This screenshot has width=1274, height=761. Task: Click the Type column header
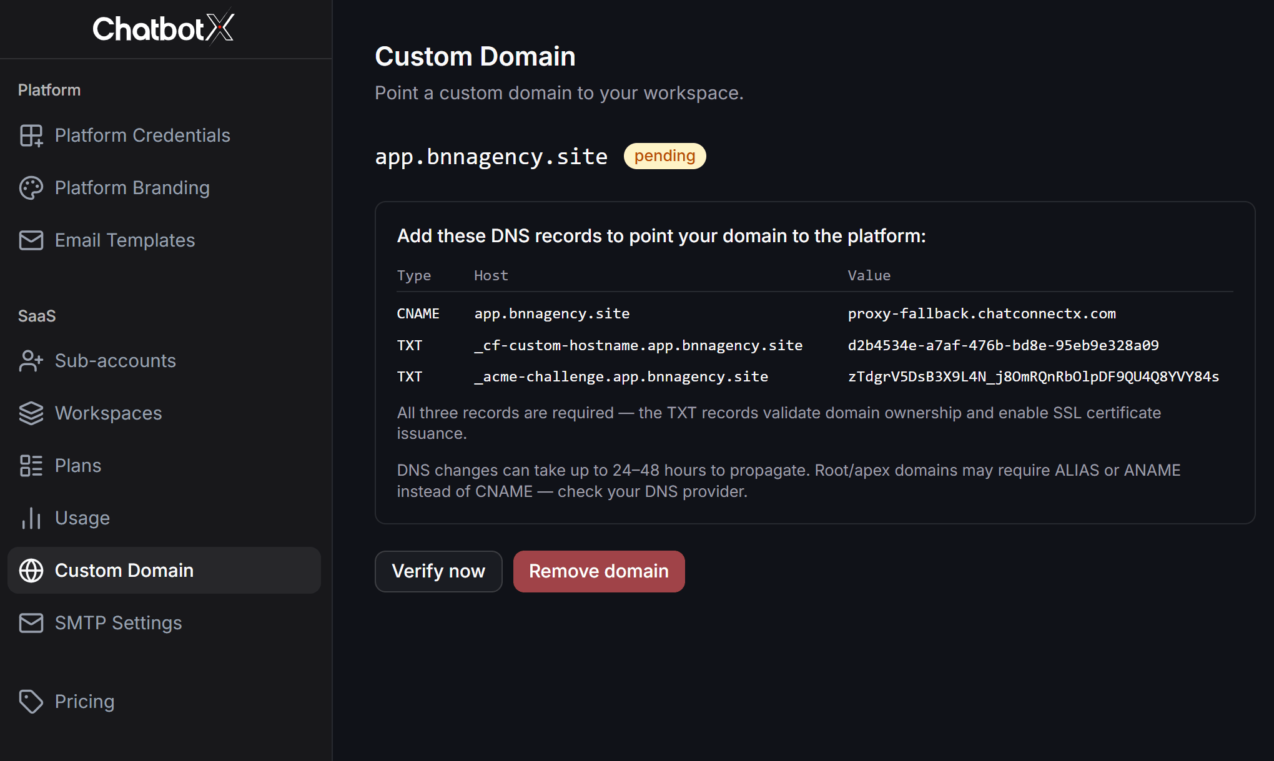(414, 275)
